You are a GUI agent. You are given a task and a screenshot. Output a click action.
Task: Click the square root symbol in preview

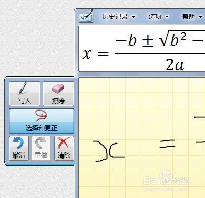[164, 38]
